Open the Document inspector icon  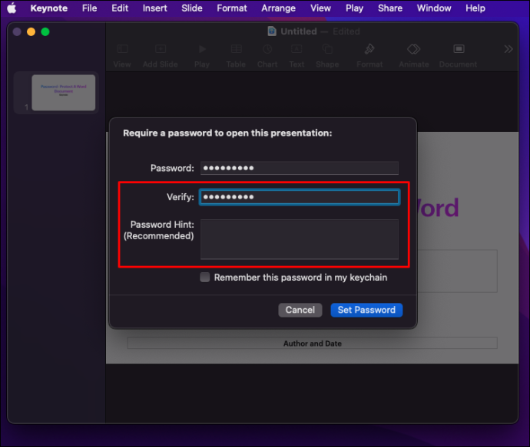coord(459,49)
